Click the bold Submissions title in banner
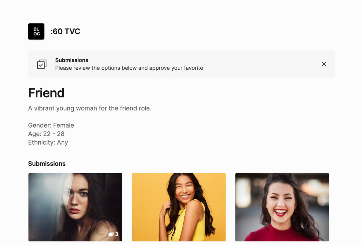This screenshot has height=245, width=361. pyautogui.click(x=72, y=60)
